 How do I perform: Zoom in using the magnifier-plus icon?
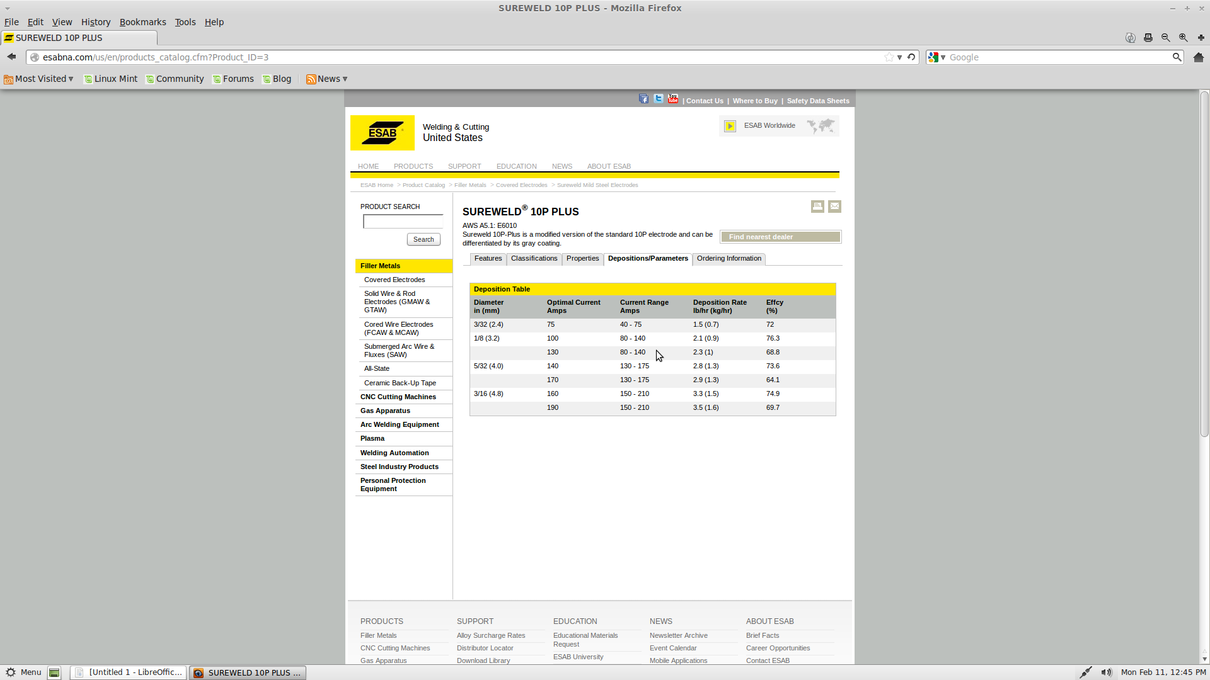click(x=1184, y=38)
